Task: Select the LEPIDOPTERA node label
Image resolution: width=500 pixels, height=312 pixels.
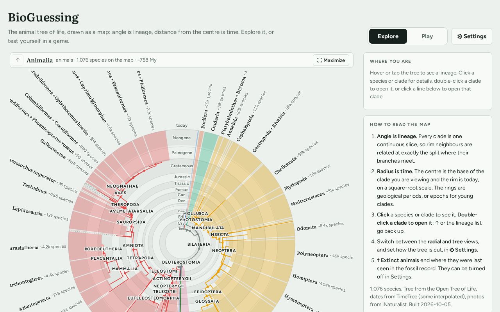Action: [x=206, y=292]
